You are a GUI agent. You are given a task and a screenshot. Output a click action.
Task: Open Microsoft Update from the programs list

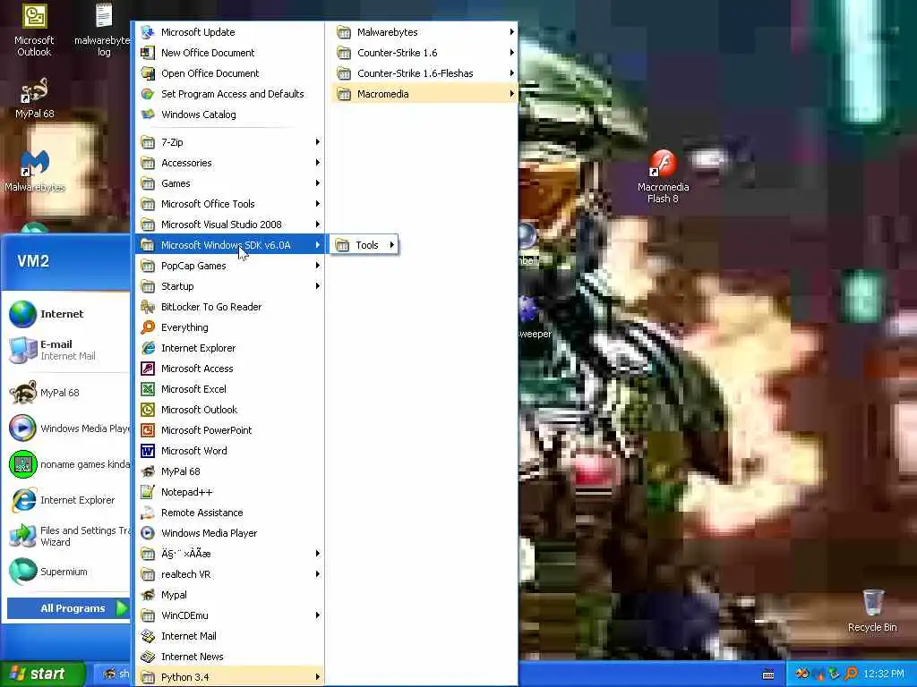tap(230, 32)
